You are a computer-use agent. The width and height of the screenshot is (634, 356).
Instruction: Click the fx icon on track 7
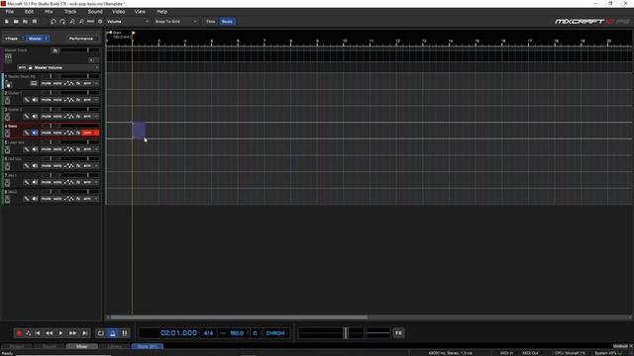tap(78, 182)
